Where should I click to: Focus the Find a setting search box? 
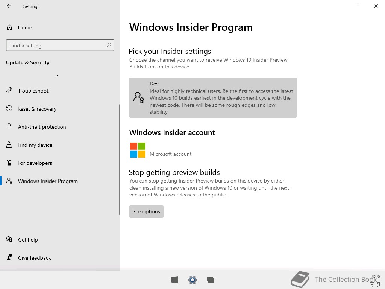point(60,45)
